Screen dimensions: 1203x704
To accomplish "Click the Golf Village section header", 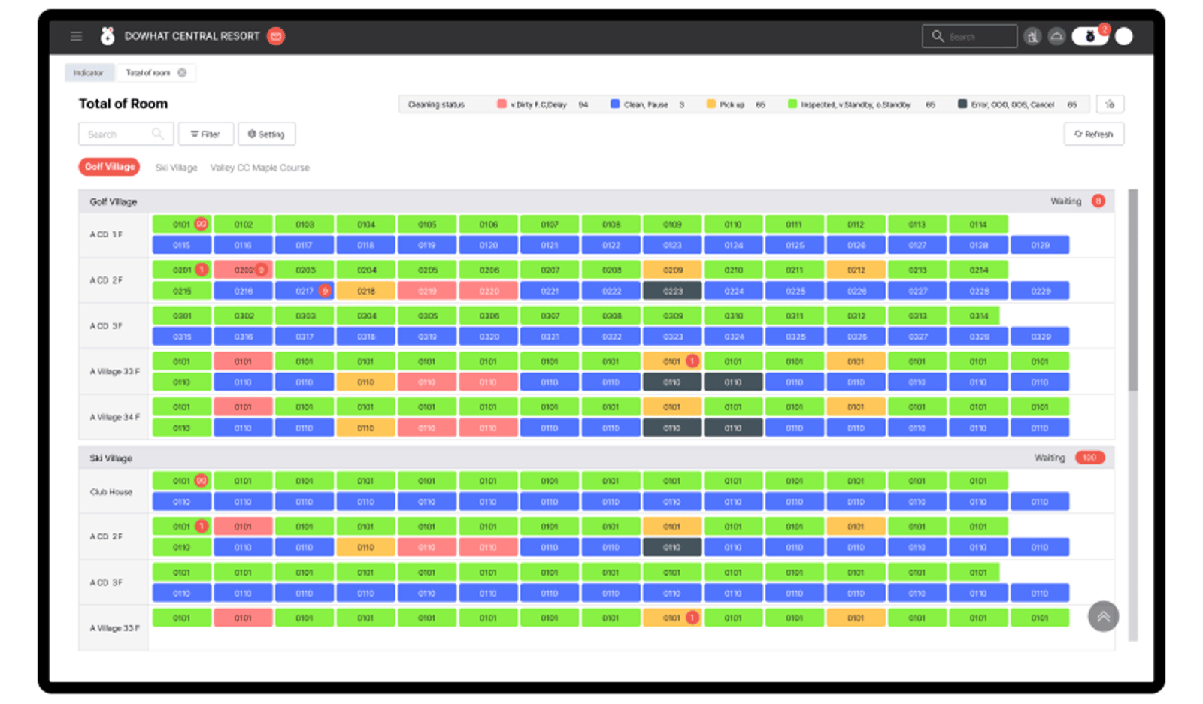I will click(x=596, y=201).
